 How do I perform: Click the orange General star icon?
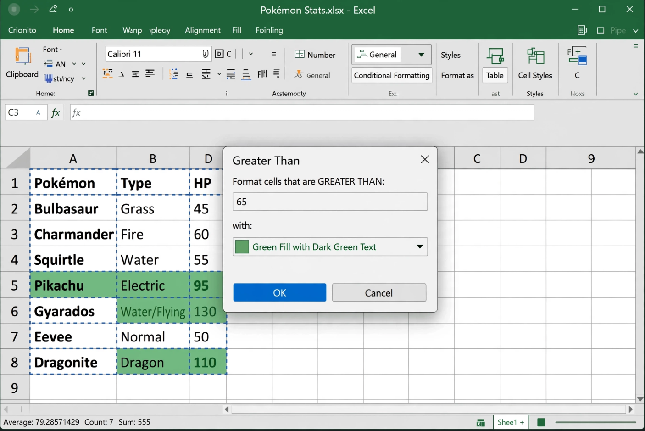click(299, 75)
